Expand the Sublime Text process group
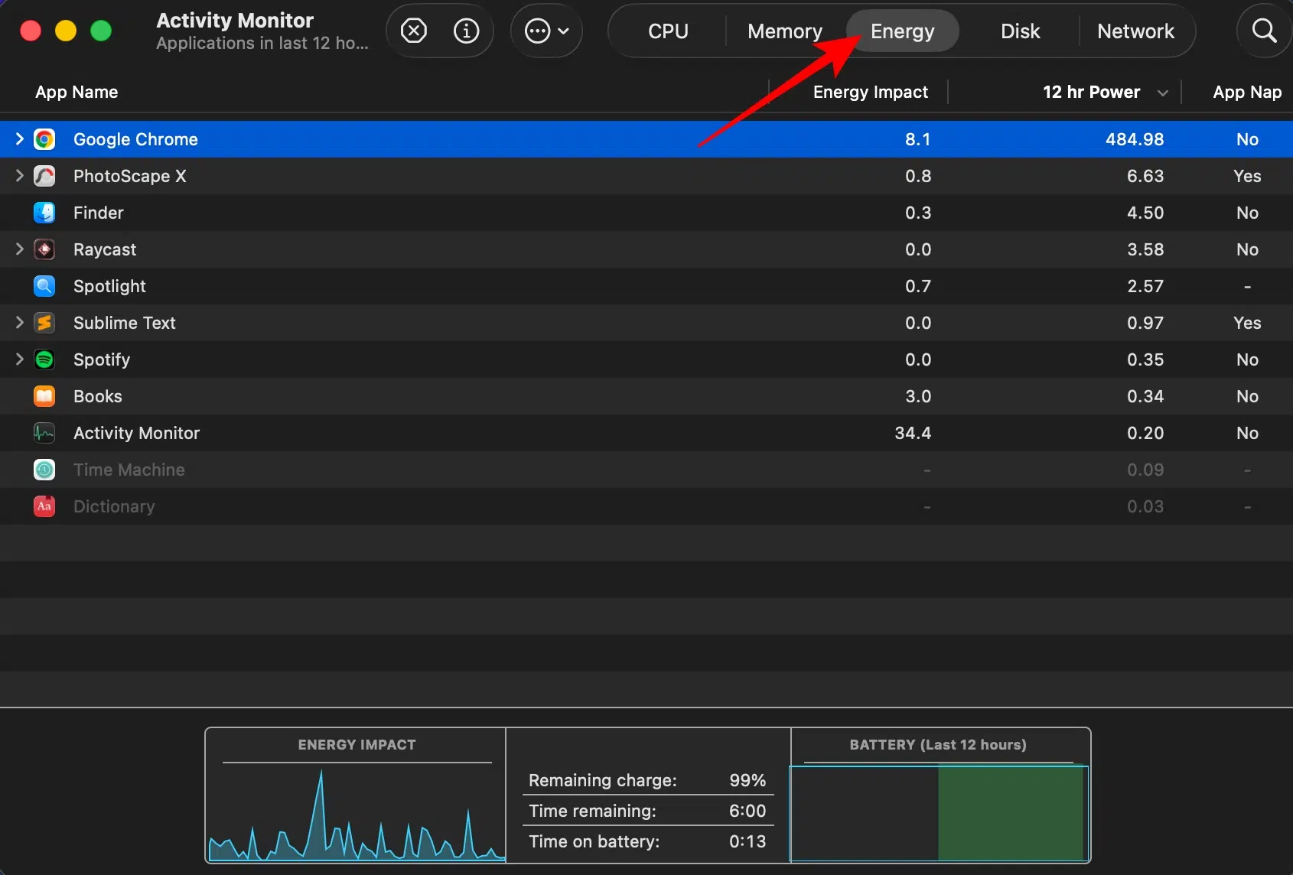Viewport: 1293px width, 875px height. point(20,323)
